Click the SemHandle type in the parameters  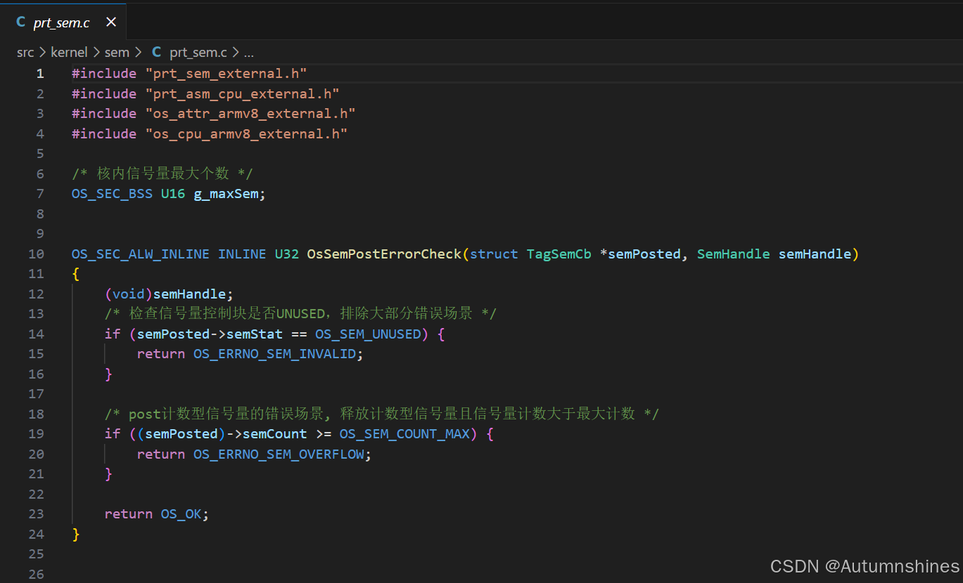733,254
